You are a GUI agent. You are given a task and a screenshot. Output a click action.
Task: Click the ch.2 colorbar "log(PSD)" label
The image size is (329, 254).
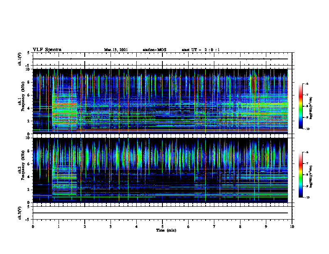coord(312,177)
